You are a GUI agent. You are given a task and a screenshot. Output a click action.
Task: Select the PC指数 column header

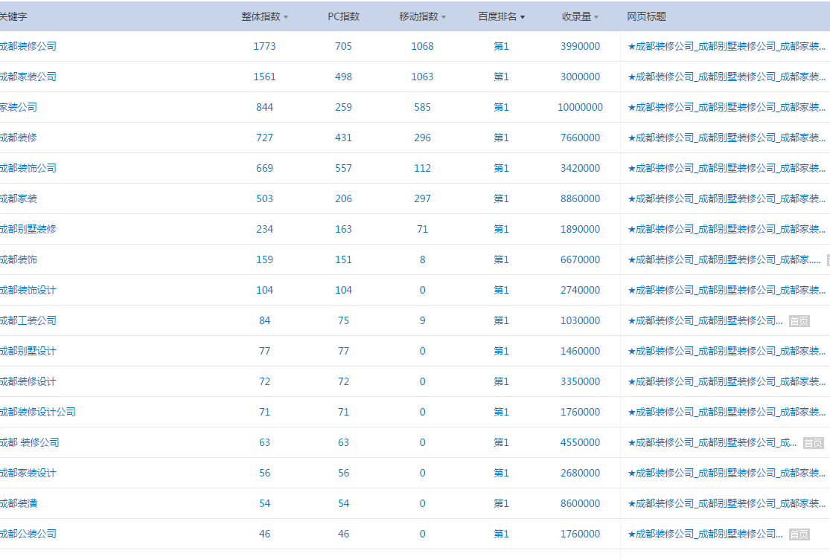point(343,16)
